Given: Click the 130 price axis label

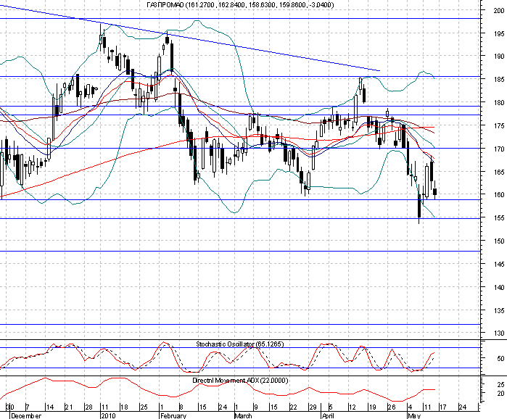Looking at the screenshot, I should pyautogui.click(x=499, y=333).
